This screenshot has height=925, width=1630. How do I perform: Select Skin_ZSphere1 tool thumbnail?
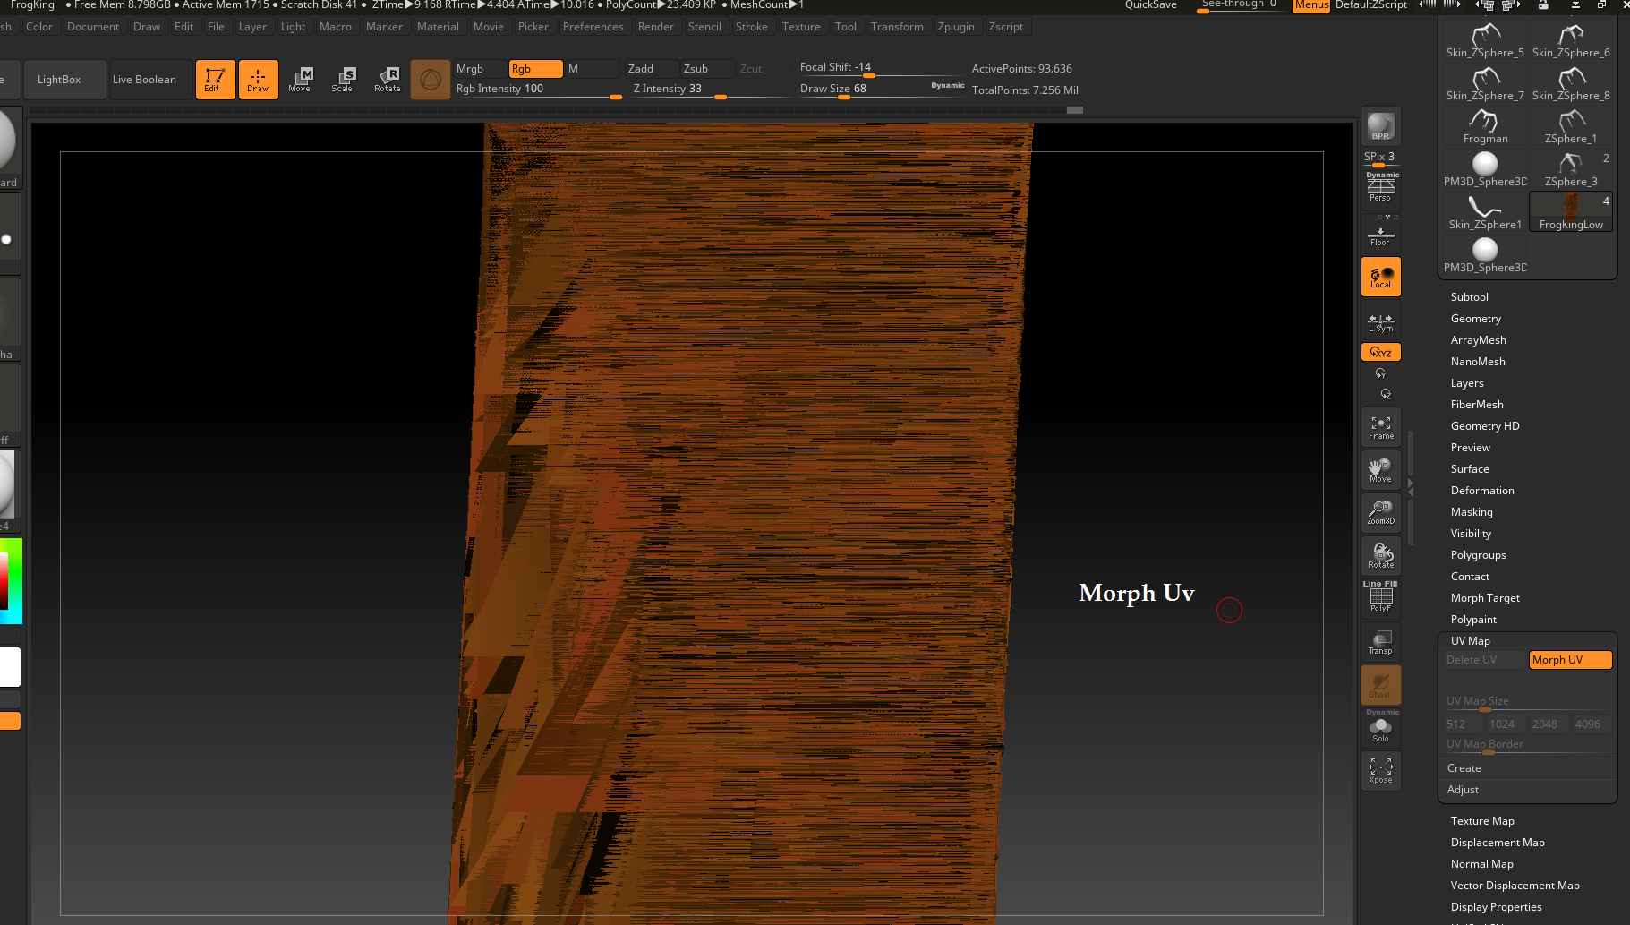(1485, 212)
